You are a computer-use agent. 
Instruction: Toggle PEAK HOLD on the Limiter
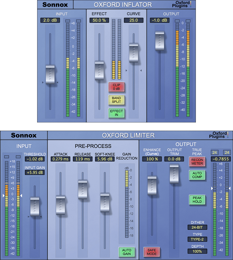197,200
